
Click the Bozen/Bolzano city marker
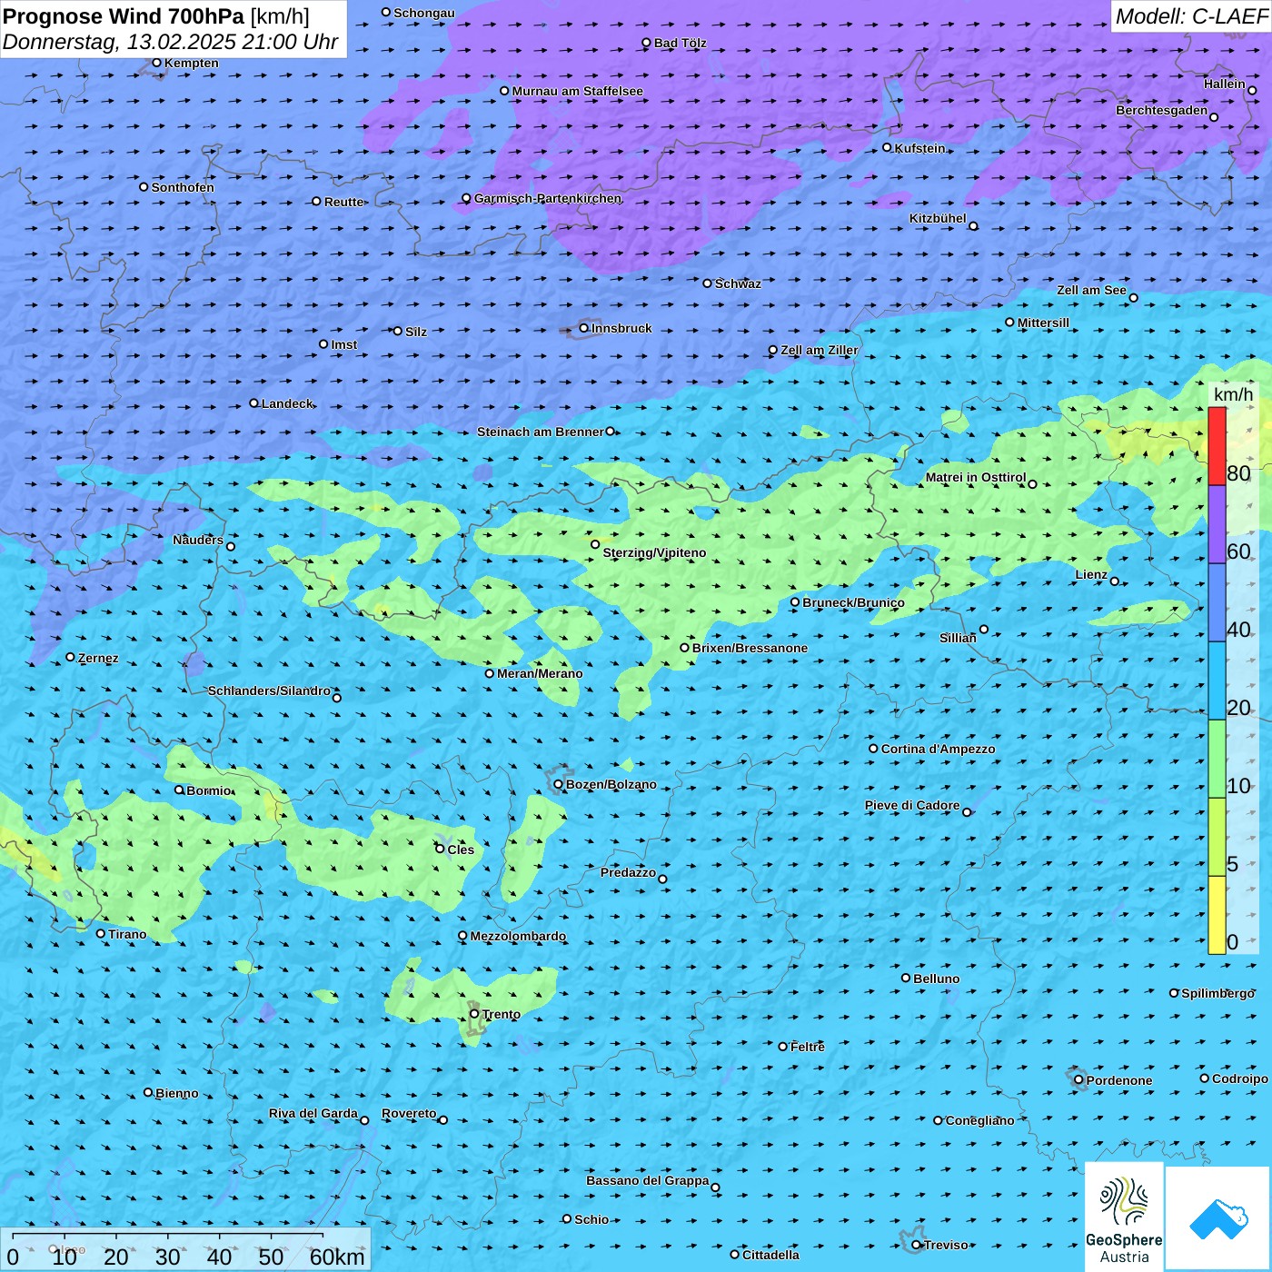click(559, 784)
